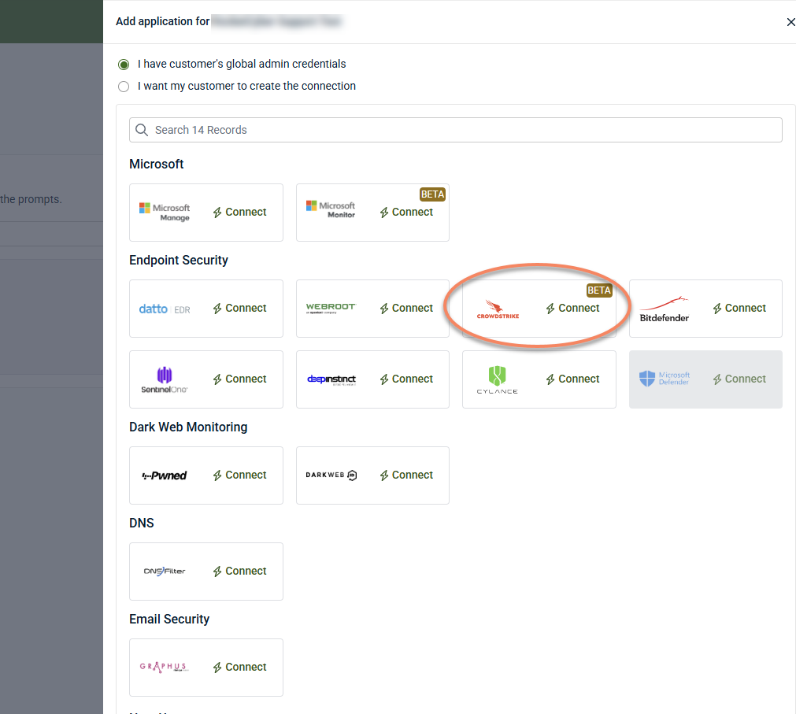The image size is (796, 714).
Task: Connect the Deep Instinct integration
Action: pos(406,379)
